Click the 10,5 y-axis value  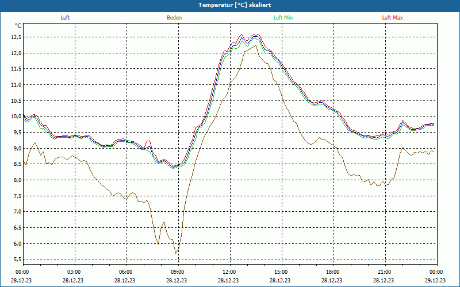click(16, 101)
